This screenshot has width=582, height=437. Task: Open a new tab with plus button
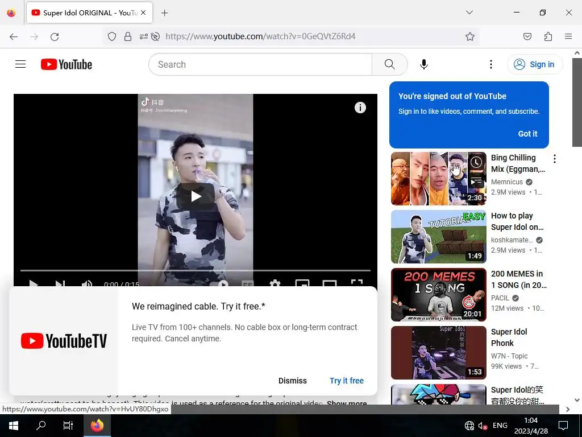click(164, 13)
